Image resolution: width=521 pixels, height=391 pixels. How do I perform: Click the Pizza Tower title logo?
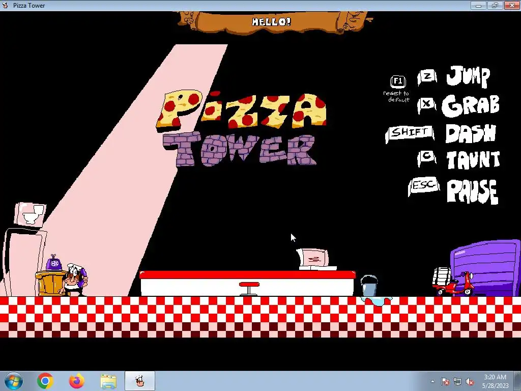coord(242,128)
